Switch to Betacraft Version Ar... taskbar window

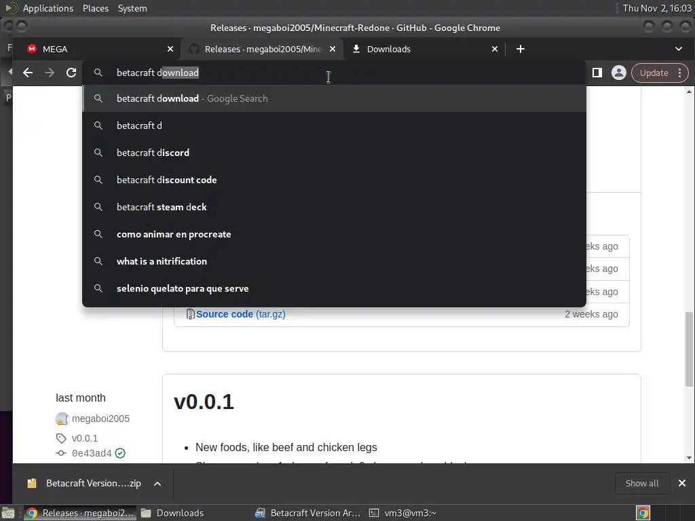[x=307, y=513]
